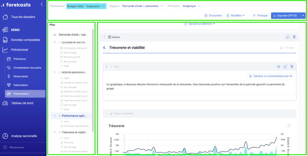Click the Document settings button
The image size is (307, 156).
[213, 16]
